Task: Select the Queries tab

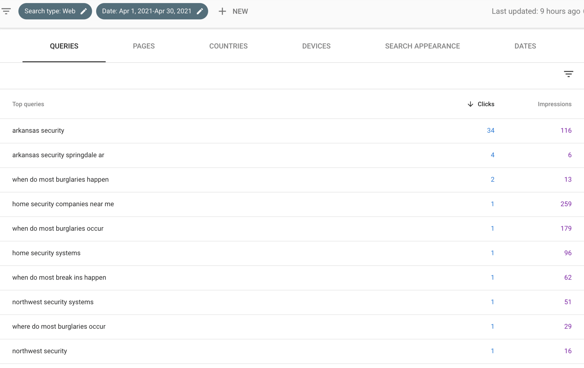Action: pyautogui.click(x=64, y=46)
